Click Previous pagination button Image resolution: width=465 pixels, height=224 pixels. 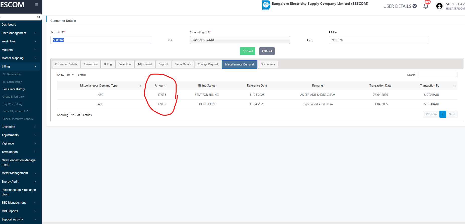click(431, 114)
